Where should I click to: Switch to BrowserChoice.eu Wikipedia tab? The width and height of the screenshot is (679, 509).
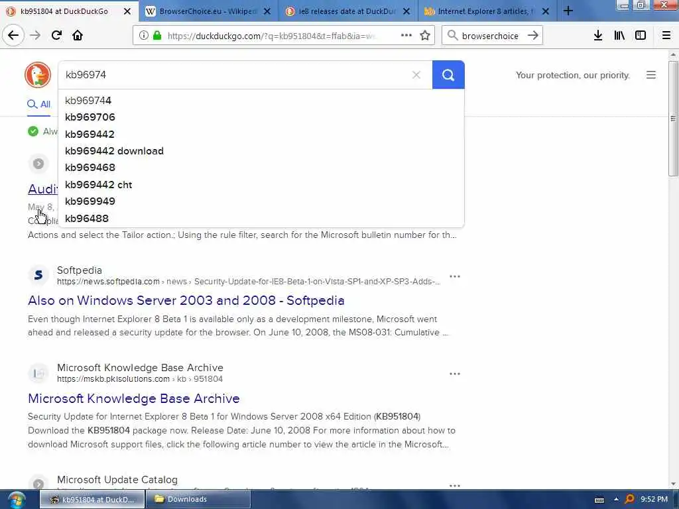click(x=207, y=11)
